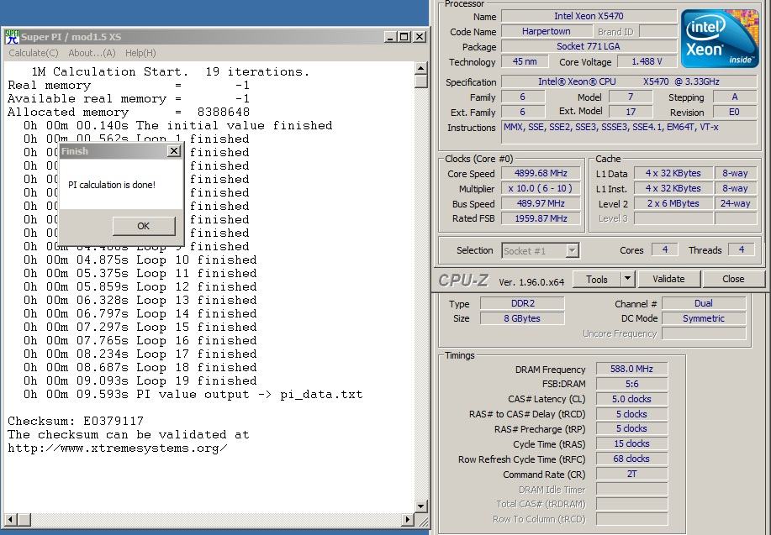
Task: Click Super PI vertical scrollbar down arrow
Action: click(421, 506)
